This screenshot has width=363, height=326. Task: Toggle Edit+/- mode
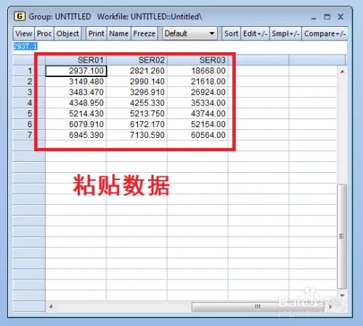pos(255,33)
